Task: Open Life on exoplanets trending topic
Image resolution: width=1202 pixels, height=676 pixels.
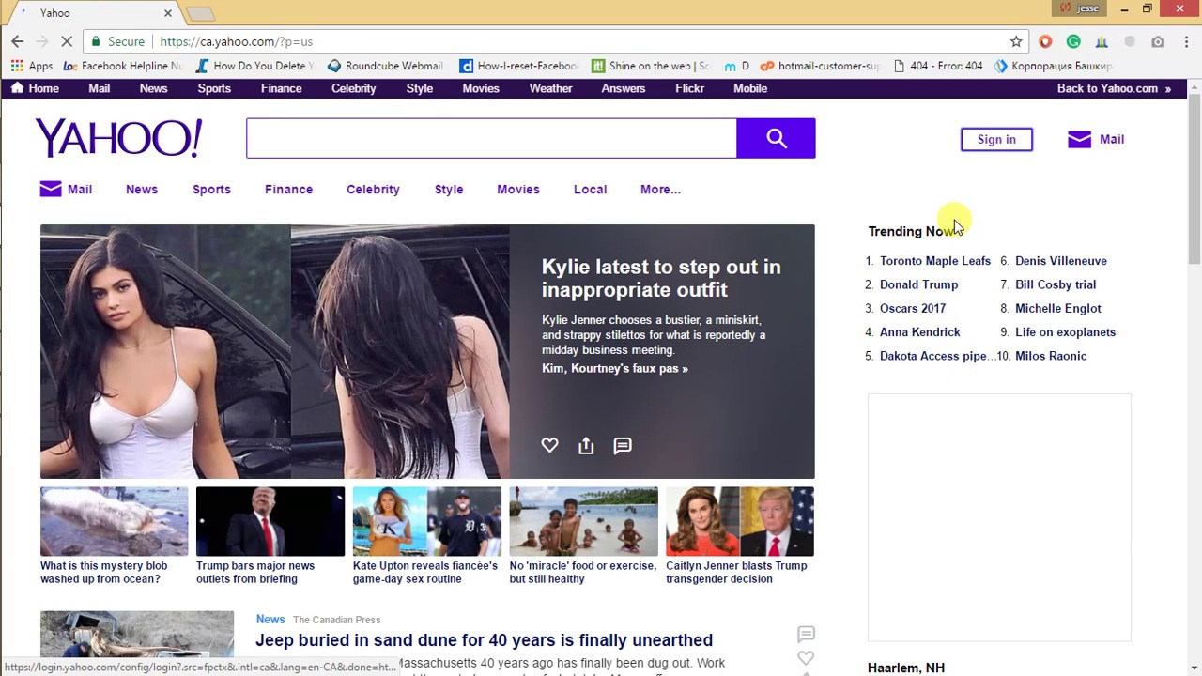Action: (1065, 332)
